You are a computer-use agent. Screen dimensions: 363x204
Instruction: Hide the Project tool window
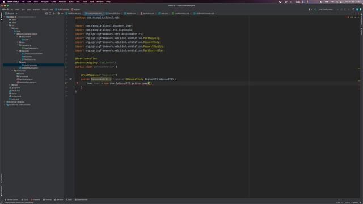pos(62,14)
